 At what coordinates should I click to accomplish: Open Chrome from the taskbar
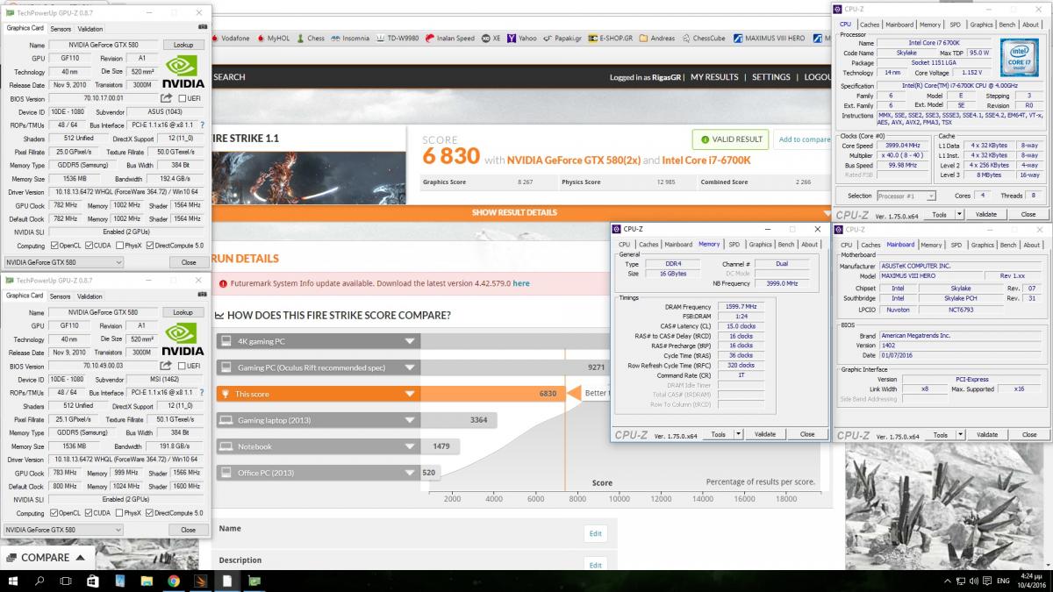click(174, 581)
